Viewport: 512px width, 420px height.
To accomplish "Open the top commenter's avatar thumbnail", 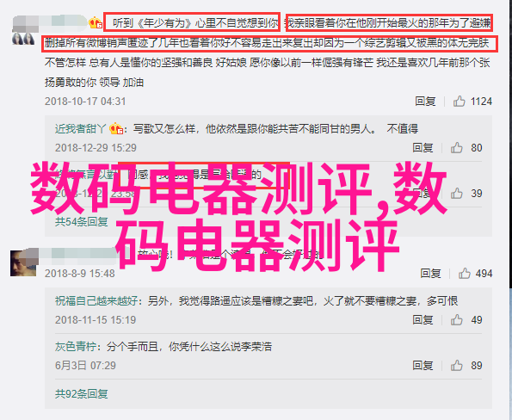I will 23,38.
